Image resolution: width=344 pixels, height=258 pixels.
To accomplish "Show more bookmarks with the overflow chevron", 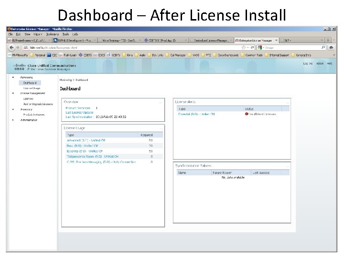I will [334, 55].
